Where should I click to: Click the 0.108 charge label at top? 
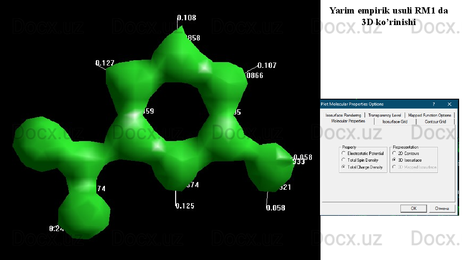[187, 18]
